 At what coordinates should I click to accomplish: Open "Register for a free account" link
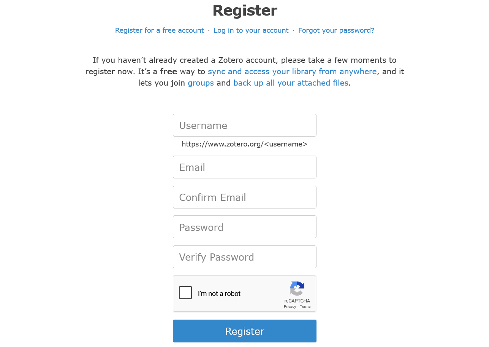coord(160,30)
